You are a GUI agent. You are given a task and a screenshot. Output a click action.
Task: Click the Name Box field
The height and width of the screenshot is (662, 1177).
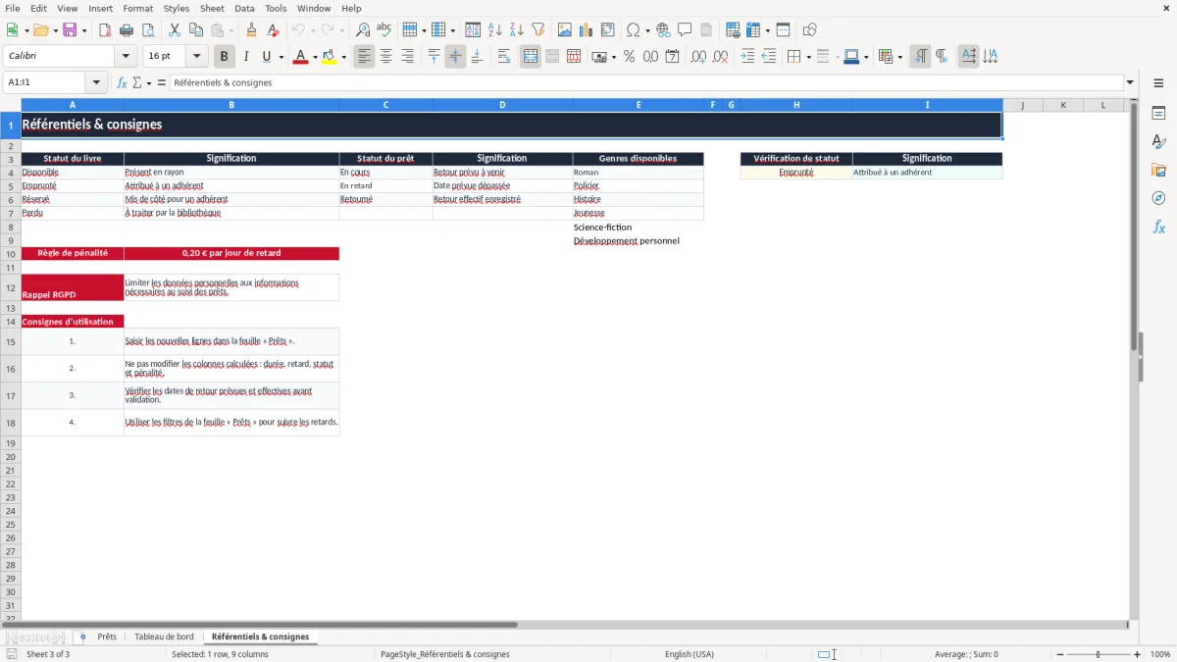[x=45, y=83]
